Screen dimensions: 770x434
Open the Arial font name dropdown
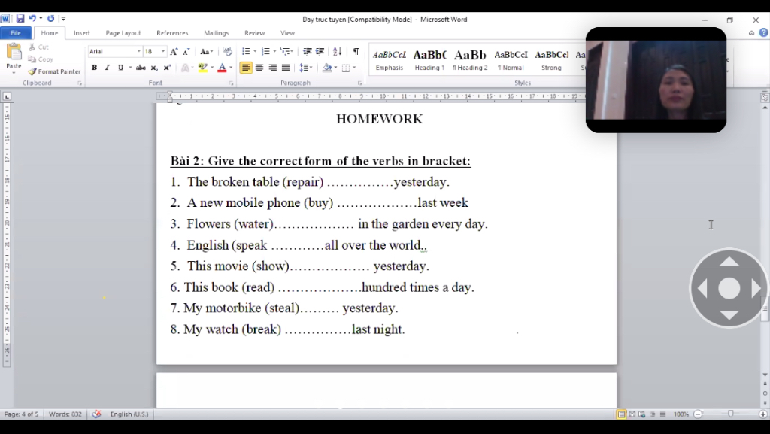pos(138,52)
